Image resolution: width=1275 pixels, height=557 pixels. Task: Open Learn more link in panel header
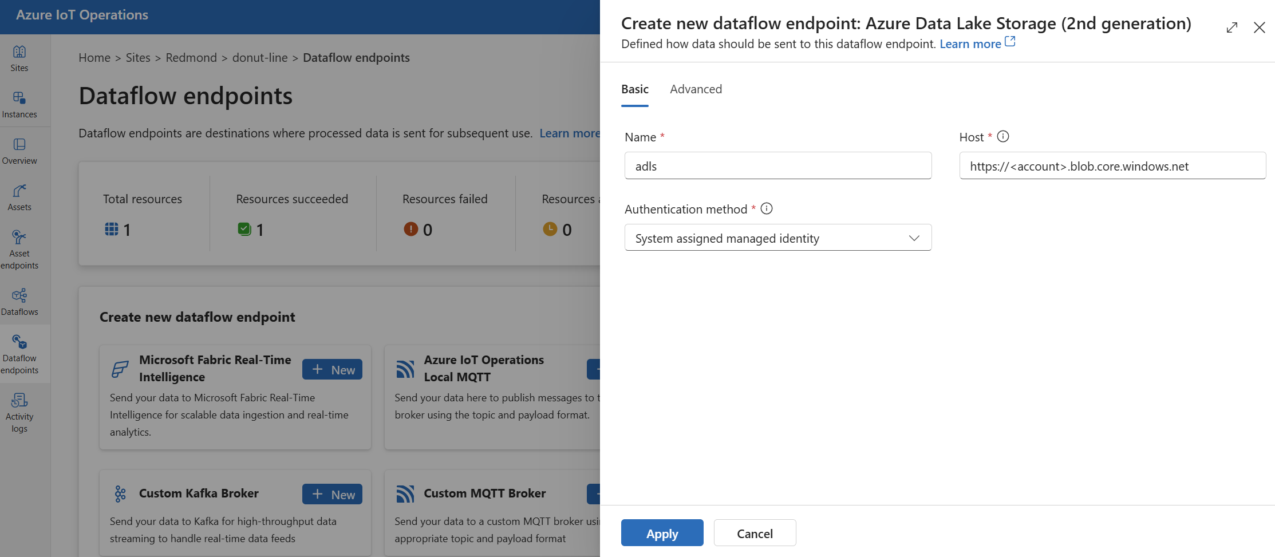[977, 44]
